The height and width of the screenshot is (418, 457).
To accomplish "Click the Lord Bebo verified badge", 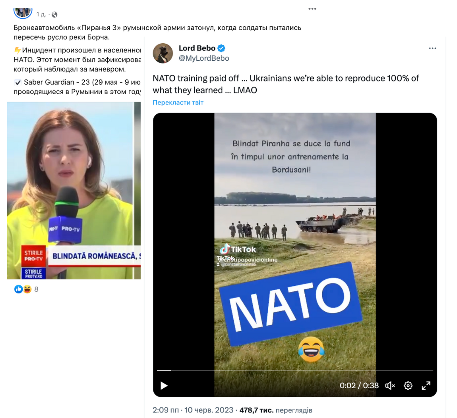I will point(221,48).
